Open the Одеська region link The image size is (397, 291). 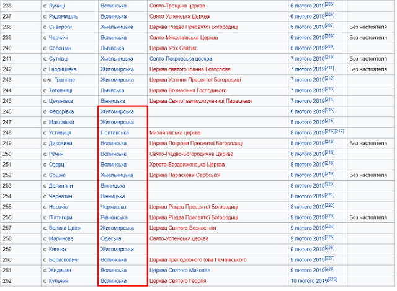tap(111, 239)
